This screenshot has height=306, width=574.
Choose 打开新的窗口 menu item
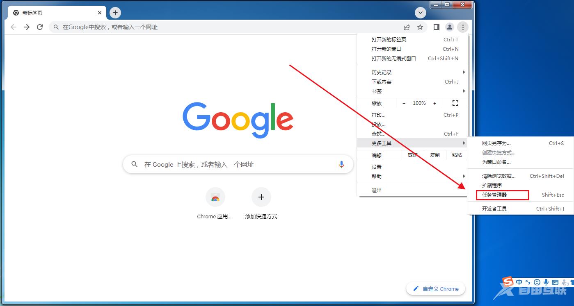(x=412, y=49)
